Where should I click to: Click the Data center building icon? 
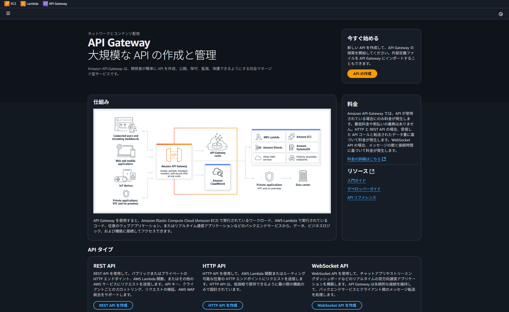pos(303,176)
